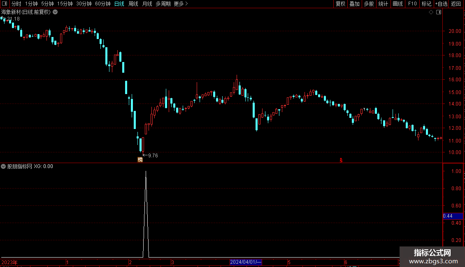Expand the 股朋指标网 indicator dropdown arrow
This screenshot has height=267, width=465.
(x=3, y=166)
